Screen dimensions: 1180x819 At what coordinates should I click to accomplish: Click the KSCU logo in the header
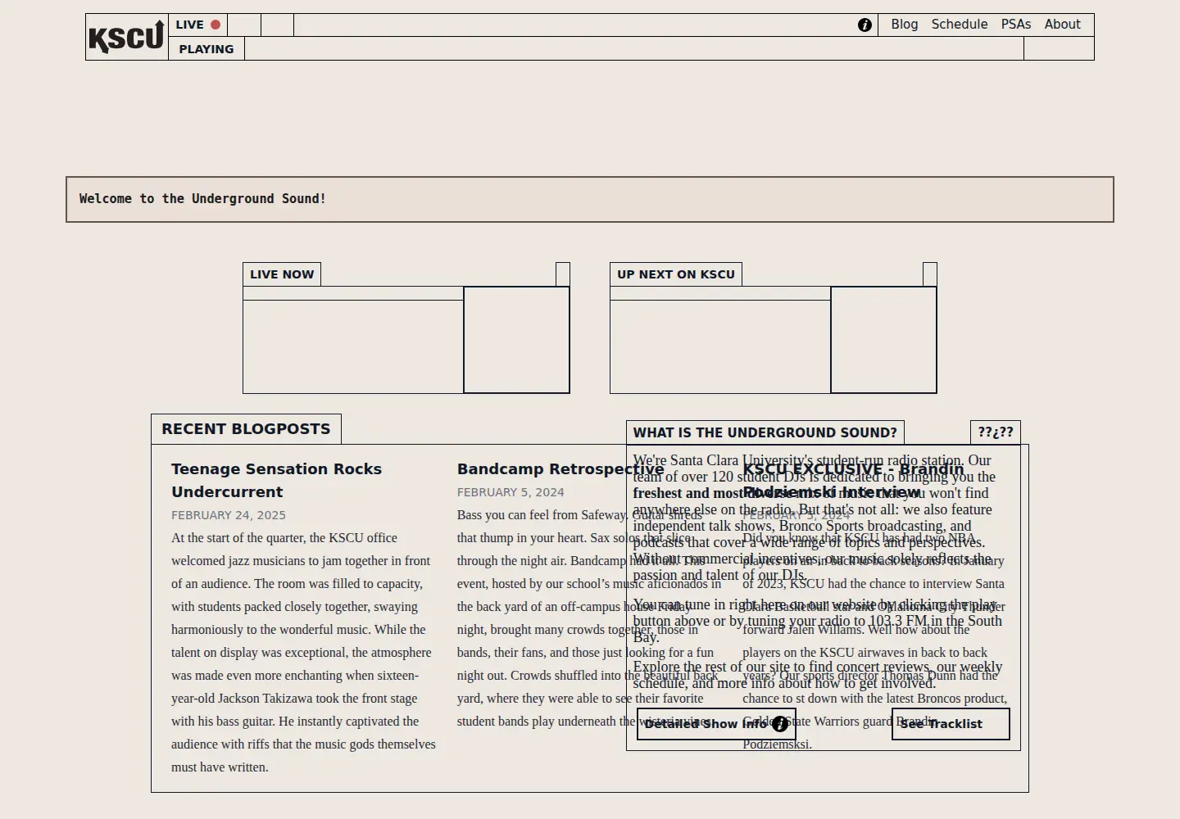[x=127, y=37]
